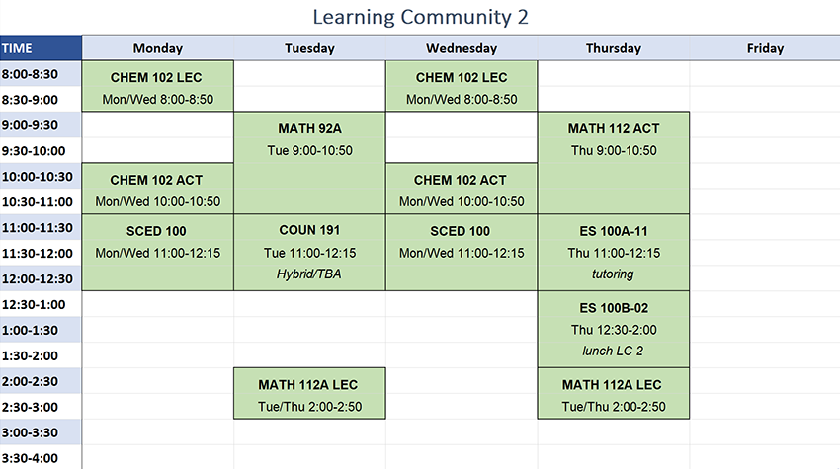Click the 12:30-1:00 time row label
The width and height of the screenshot is (840, 469).
[x=41, y=304]
